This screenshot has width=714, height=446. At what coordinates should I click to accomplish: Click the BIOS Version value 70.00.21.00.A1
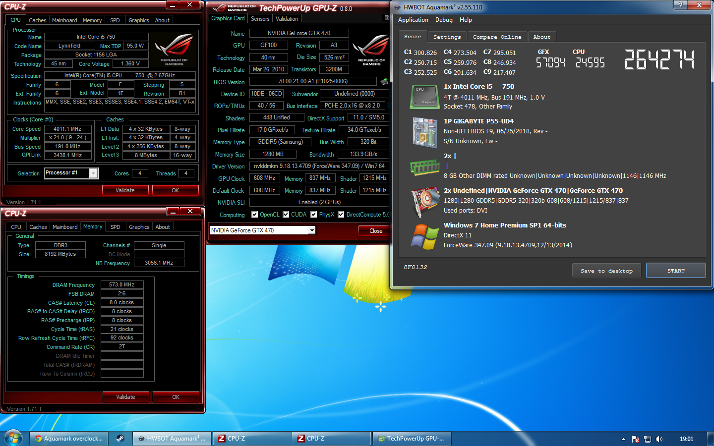tap(313, 81)
